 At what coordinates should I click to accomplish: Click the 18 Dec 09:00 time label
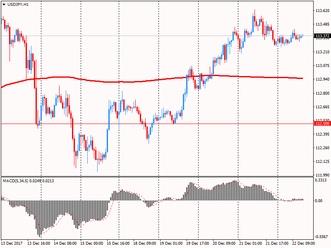click(x=144, y=243)
